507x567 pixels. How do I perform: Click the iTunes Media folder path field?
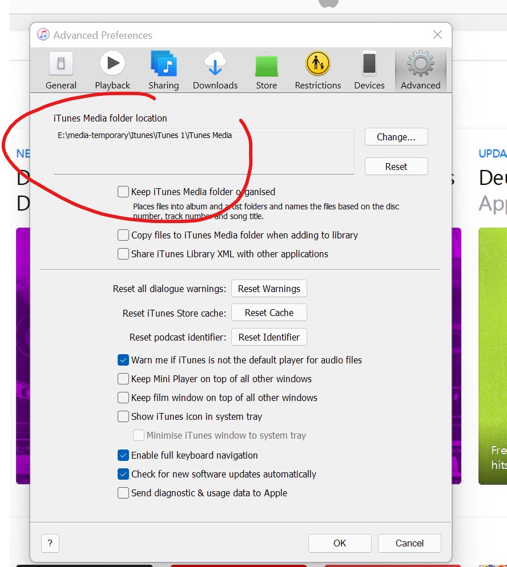(204, 151)
